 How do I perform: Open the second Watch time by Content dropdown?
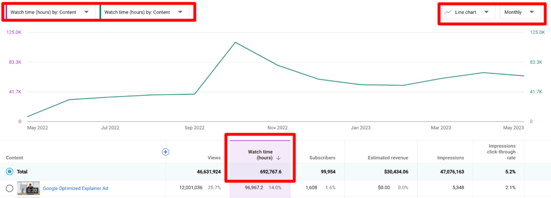coord(145,12)
